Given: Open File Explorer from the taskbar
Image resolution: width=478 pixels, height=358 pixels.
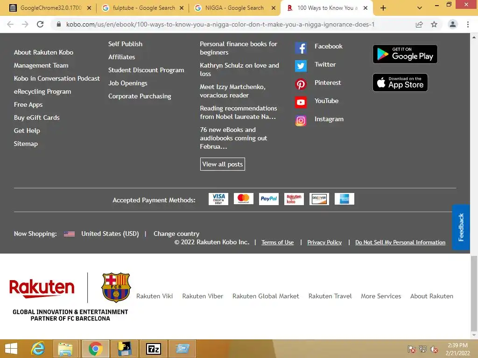Looking at the screenshot, I should pyautogui.click(x=65, y=349).
